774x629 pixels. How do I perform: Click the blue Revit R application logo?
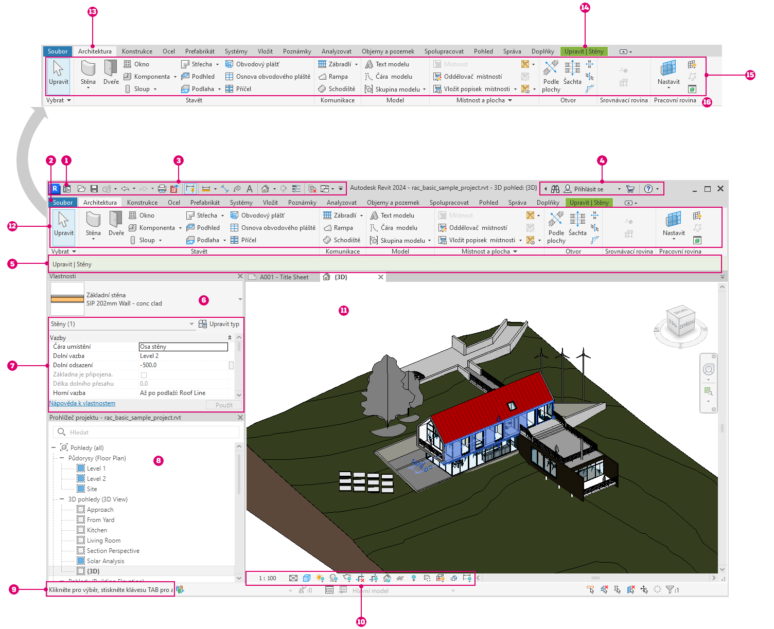[x=55, y=189]
